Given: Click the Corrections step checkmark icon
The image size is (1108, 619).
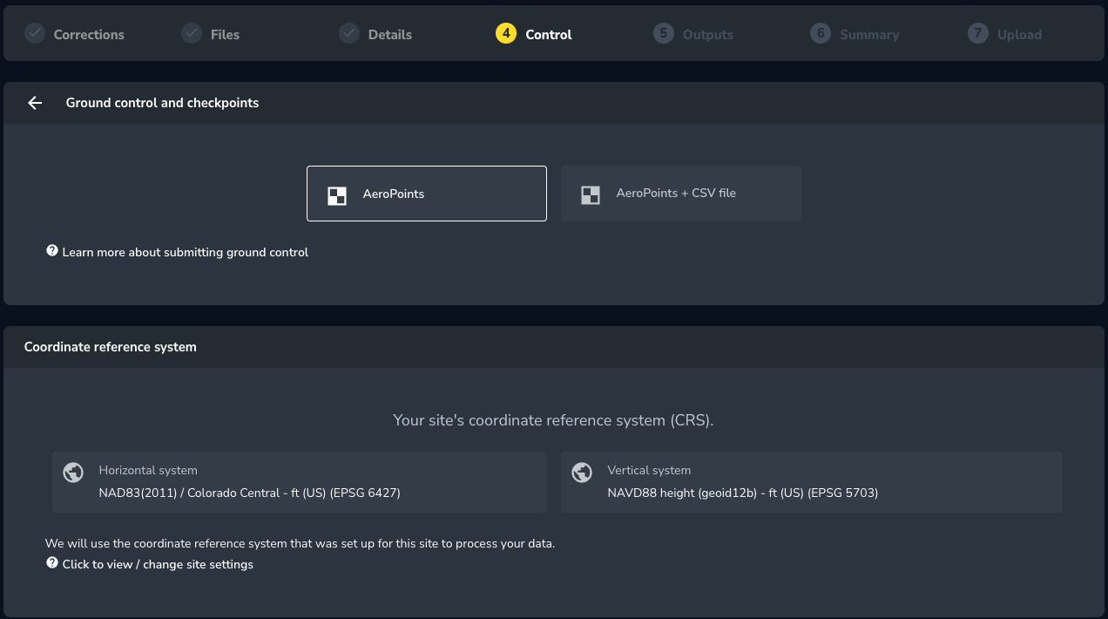Looking at the screenshot, I should point(35,33).
